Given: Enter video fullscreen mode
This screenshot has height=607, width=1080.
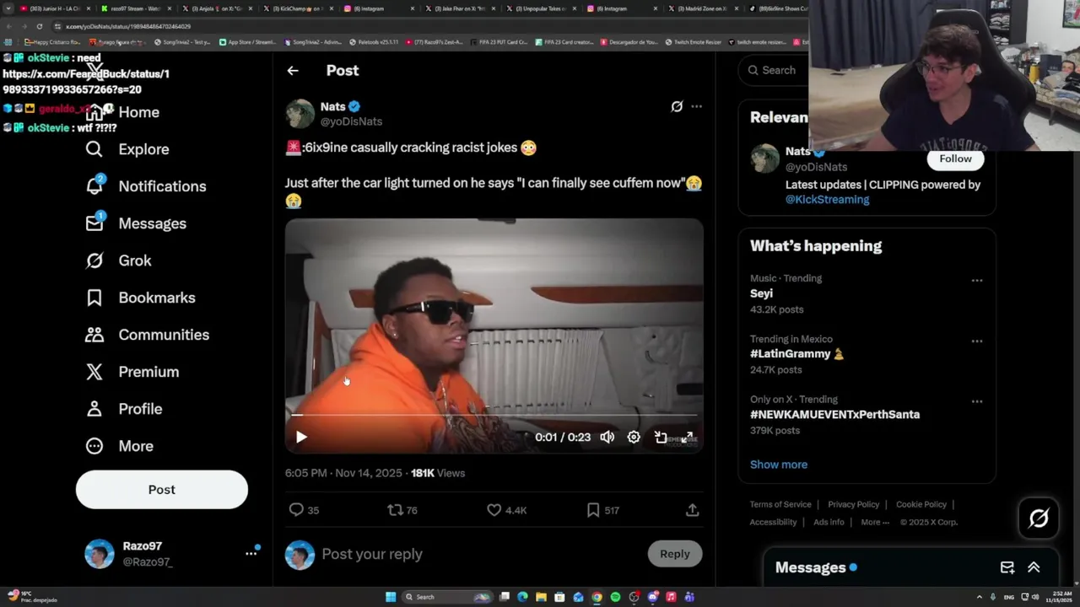Looking at the screenshot, I should 688,437.
